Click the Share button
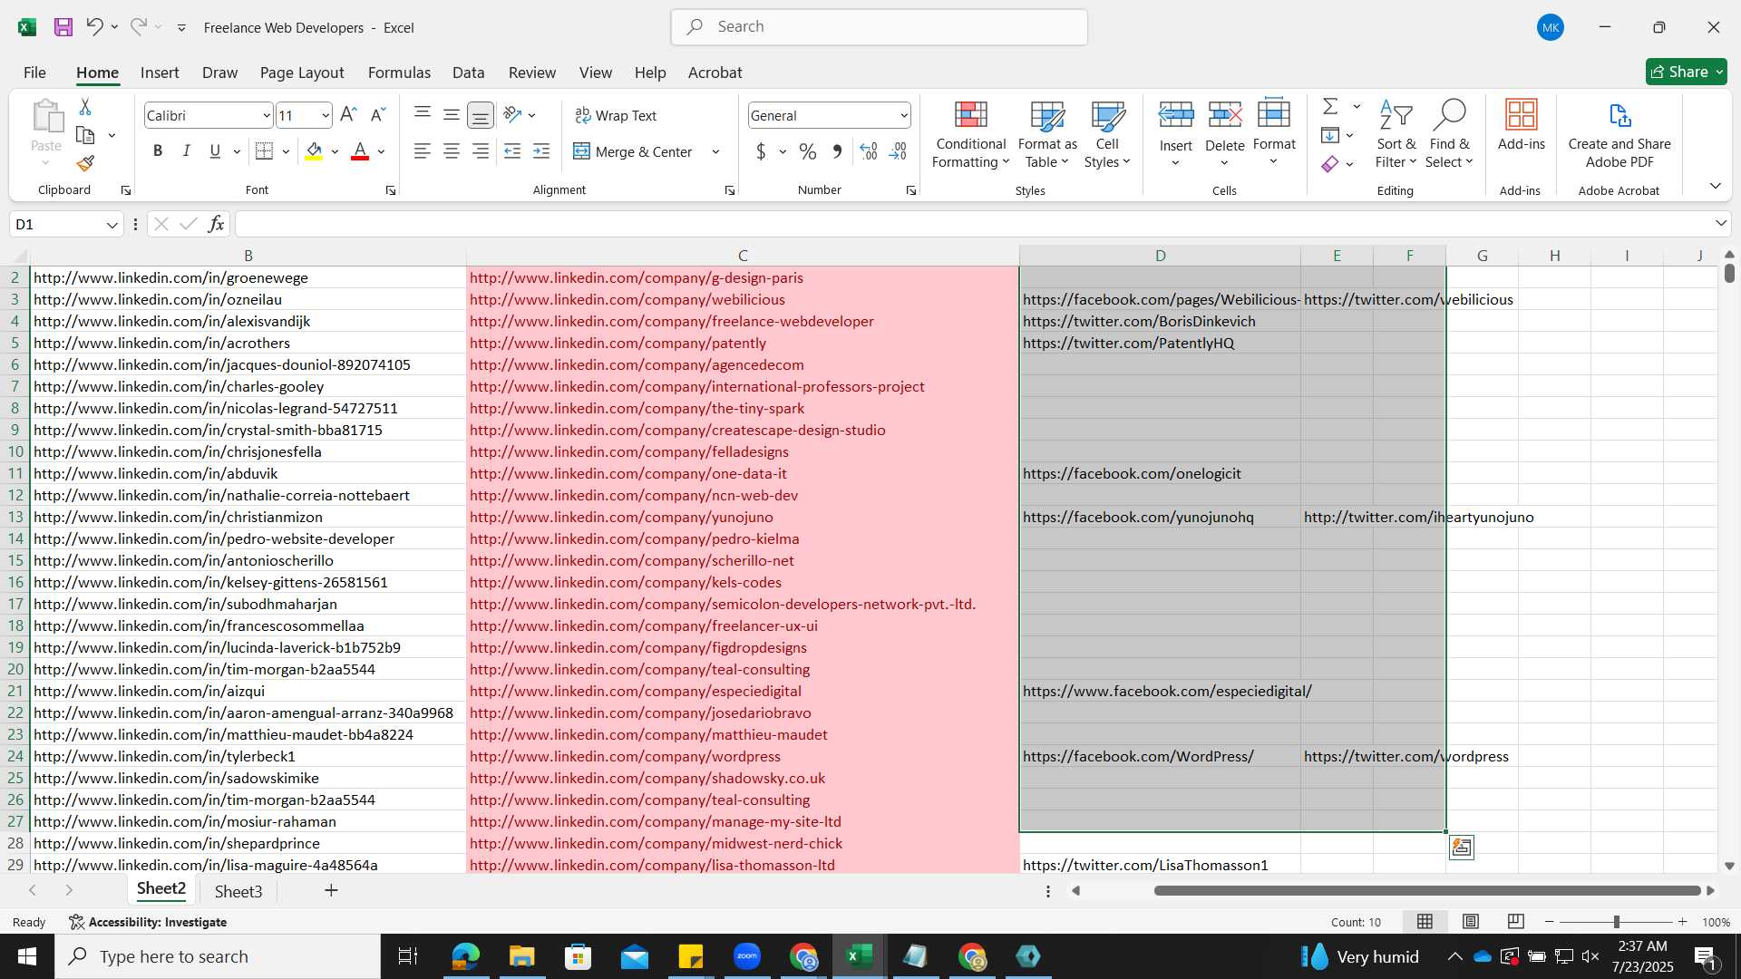This screenshot has height=979, width=1741. (x=1686, y=72)
